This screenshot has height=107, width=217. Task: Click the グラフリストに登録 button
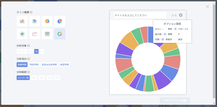tap(175, 101)
